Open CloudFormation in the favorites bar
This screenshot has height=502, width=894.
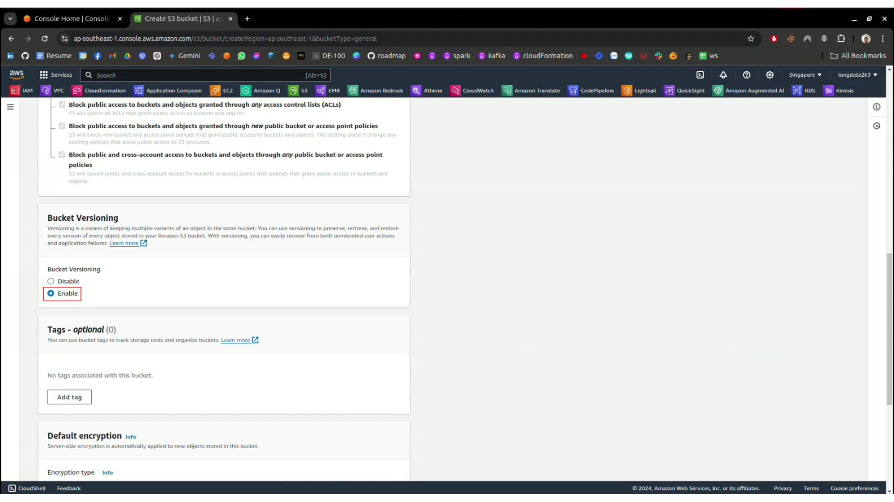tap(99, 91)
